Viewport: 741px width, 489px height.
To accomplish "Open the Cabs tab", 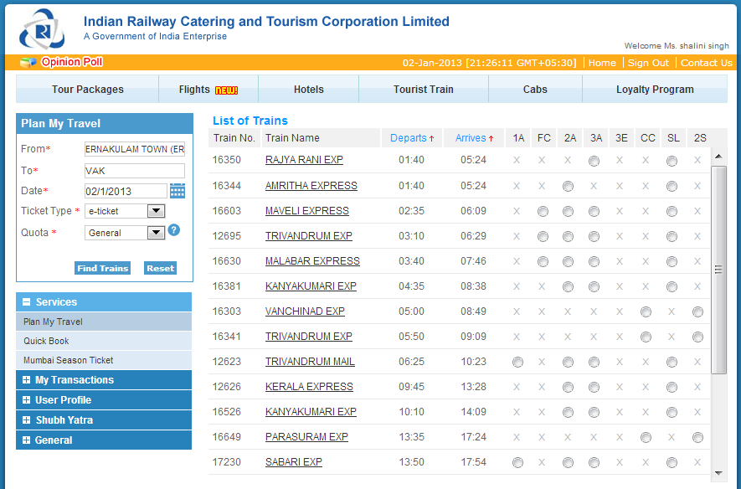I will 535,90.
